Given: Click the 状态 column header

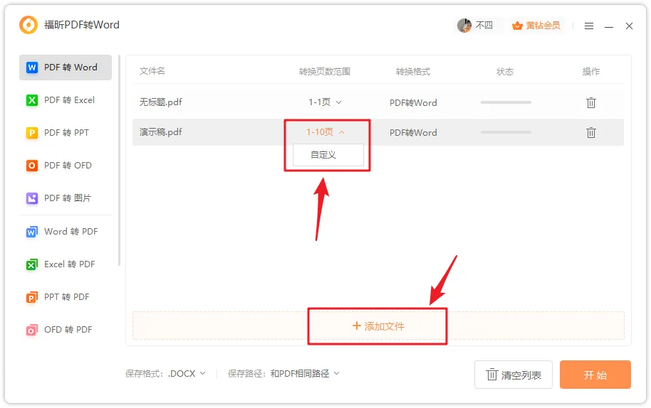Looking at the screenshot, I should click(x=505, y=72).
